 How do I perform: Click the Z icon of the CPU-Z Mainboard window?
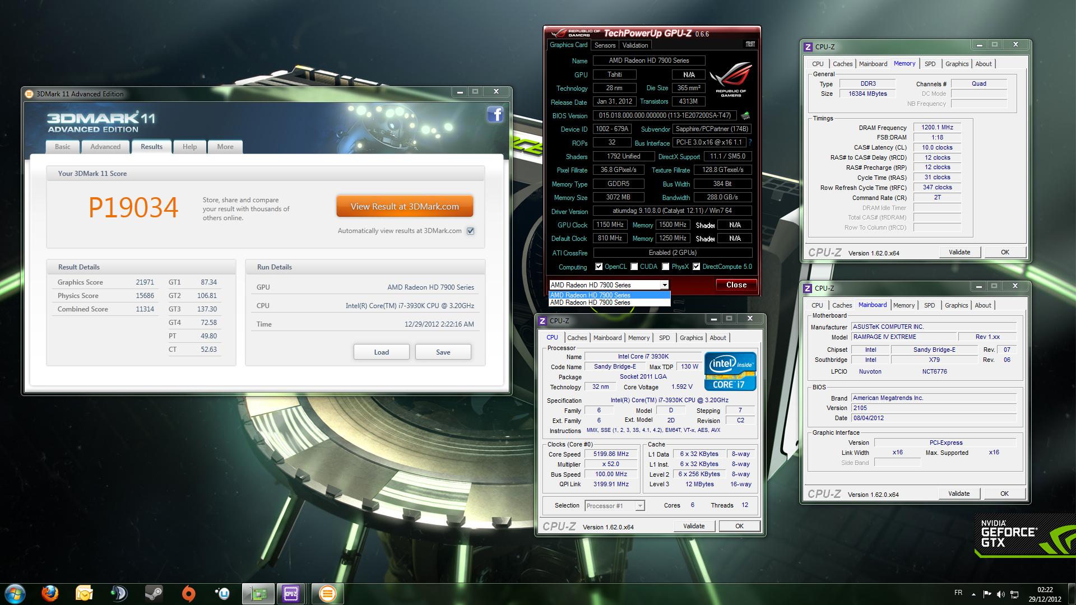click(x=808, y=288)
